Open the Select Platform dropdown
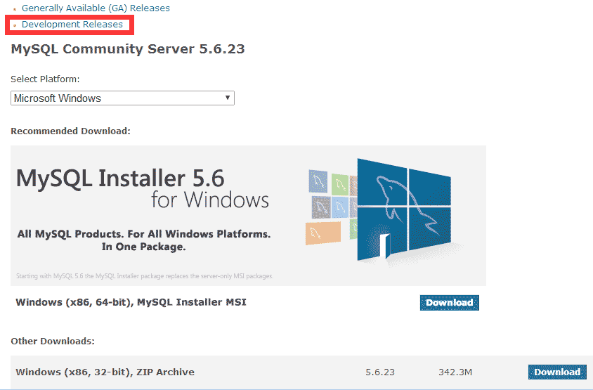The width and height of the screenshot is (593, 390). point(122,98)
